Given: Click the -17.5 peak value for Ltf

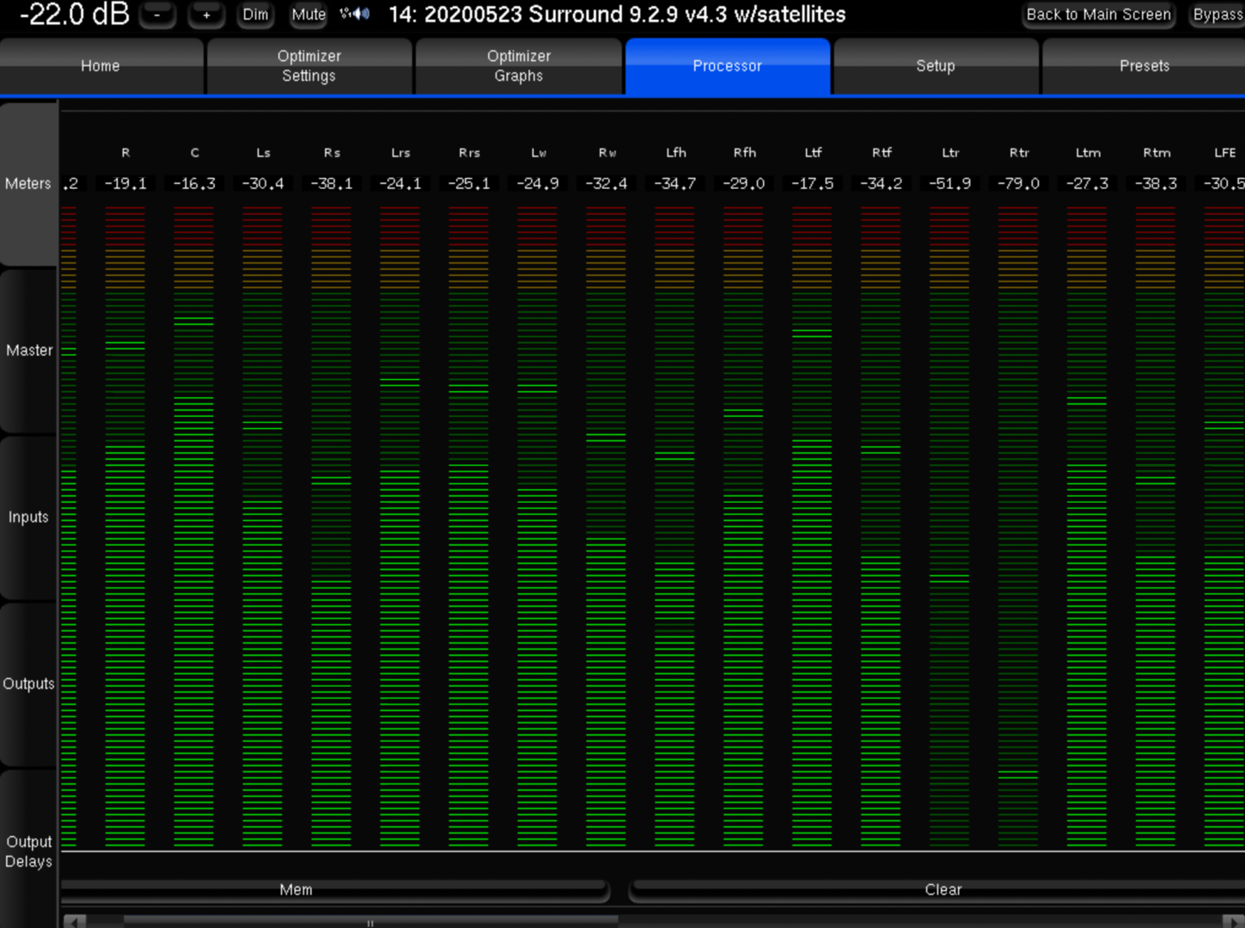Looking at the screenshot, I should coord(813,184).
